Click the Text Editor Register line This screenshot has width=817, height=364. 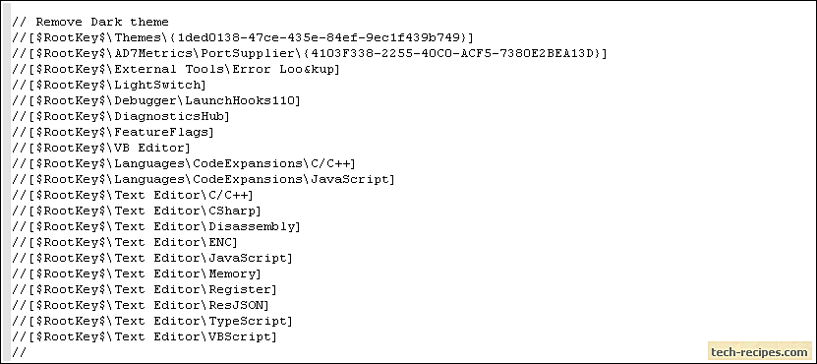point(145,288)
